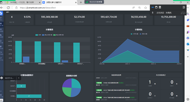Open a new browser tab

tap(81, 2)
